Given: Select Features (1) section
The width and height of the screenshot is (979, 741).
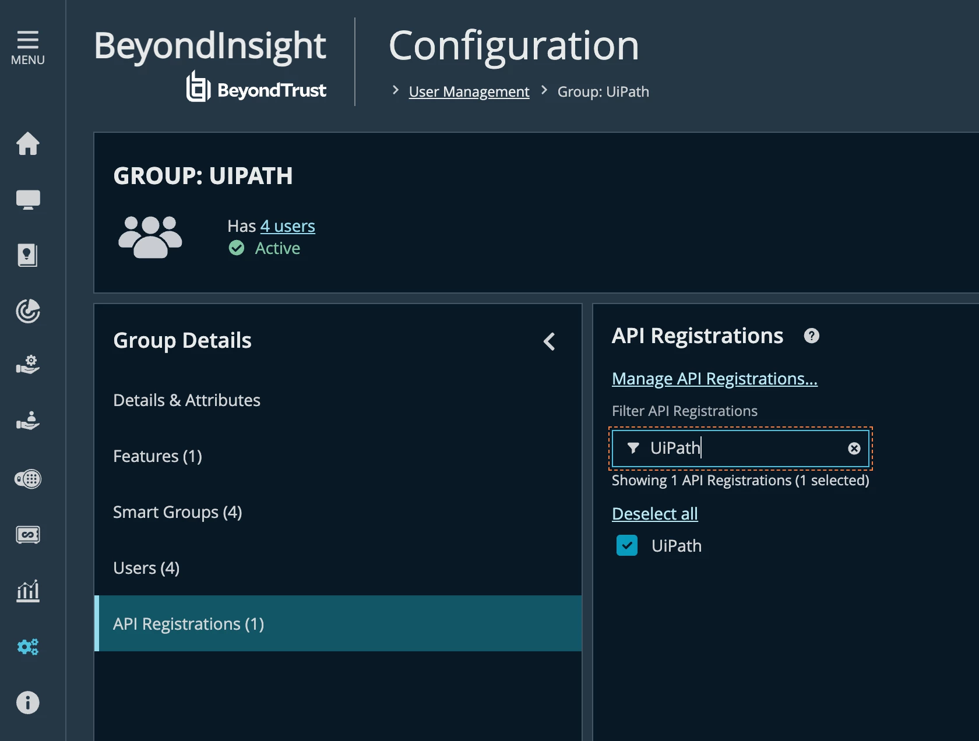Looking at the screenshot, I should click(x=338, y=456).
